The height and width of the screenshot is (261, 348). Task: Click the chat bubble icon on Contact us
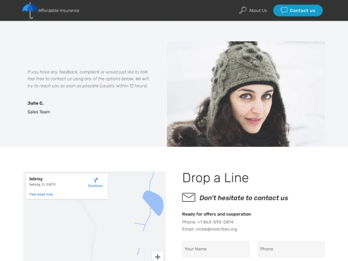(x=284, y=10)
